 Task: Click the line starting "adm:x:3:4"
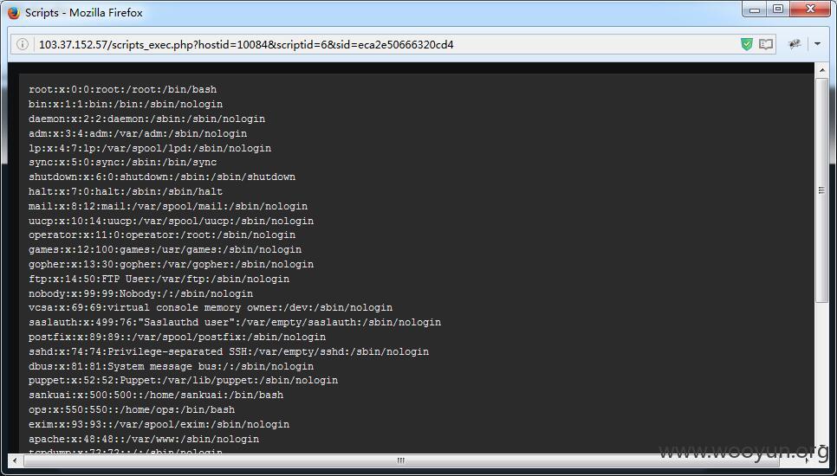click(138, 133)
